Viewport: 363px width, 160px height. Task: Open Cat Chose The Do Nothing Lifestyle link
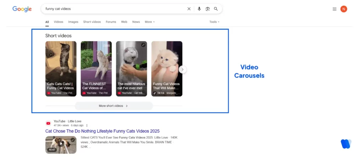point(102,131)
